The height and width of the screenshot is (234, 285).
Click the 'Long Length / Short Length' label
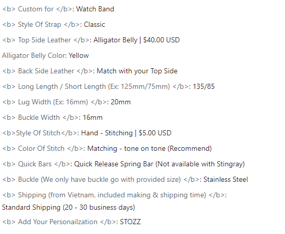click(62, 87)
